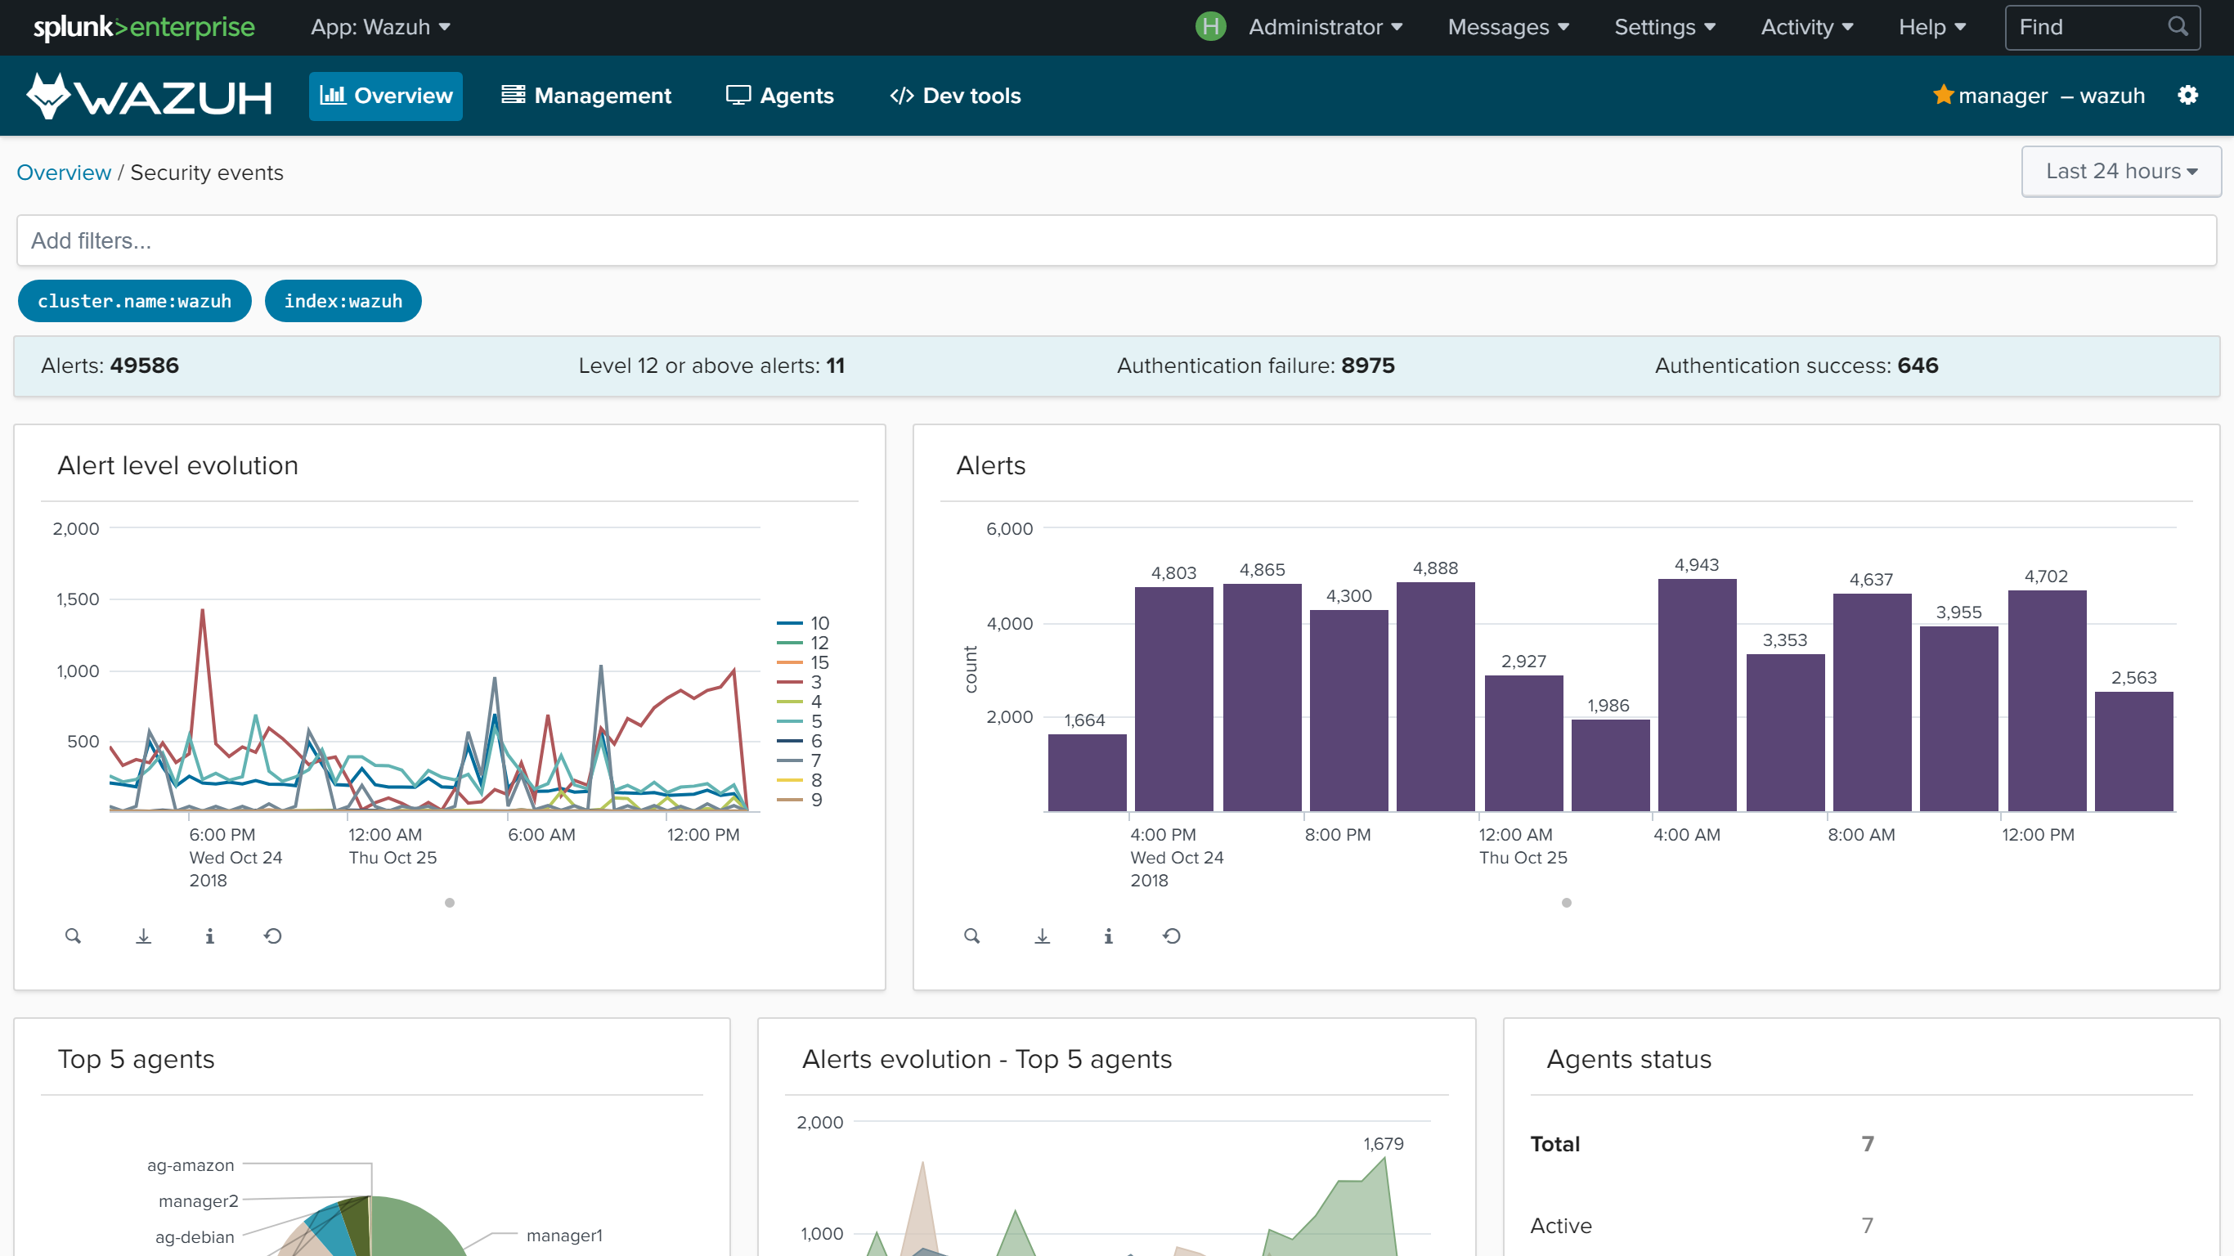Refresh the Alert level evolution panel
Image resolution: width=2234 pixels, height=1256 pixels.
click(273, 936)
